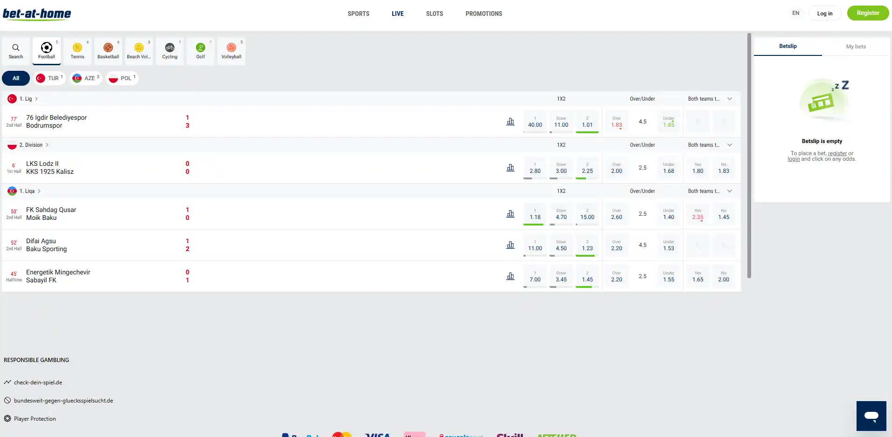Viewport: 892px width, 437px height.
Task: Select the Volleyball sport icon
Action: [x=231, y=51]
